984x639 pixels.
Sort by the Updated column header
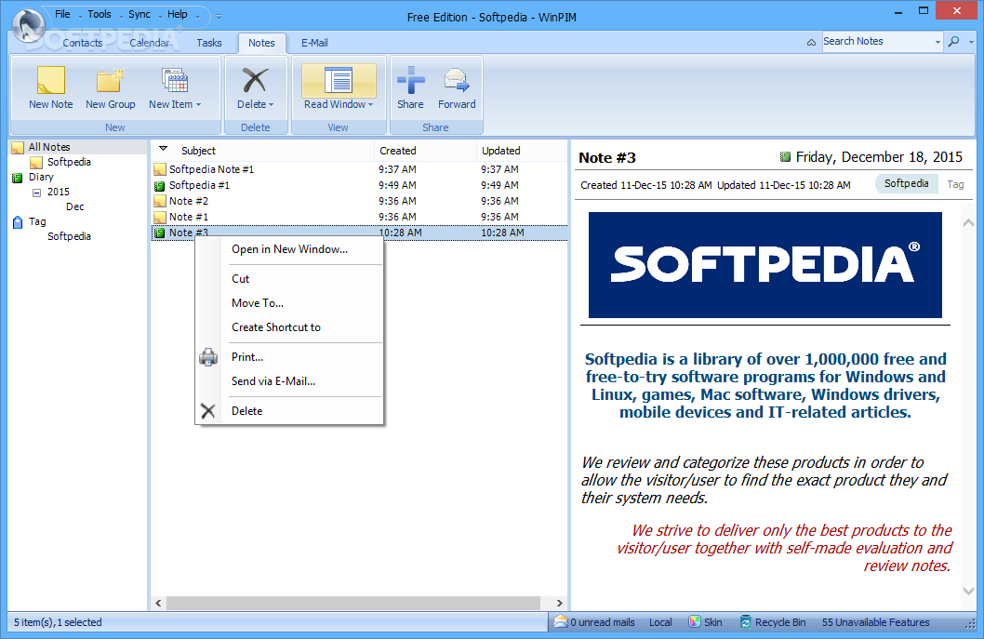[522, 151]
